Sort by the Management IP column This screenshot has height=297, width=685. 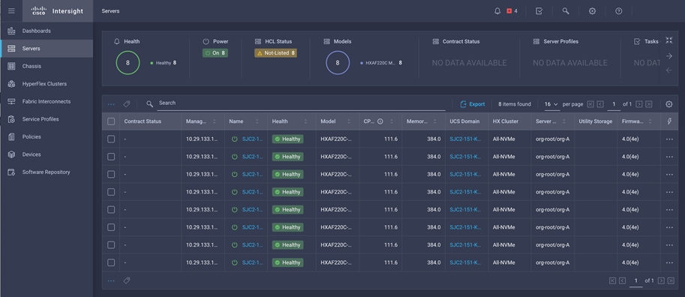[214, 121]
